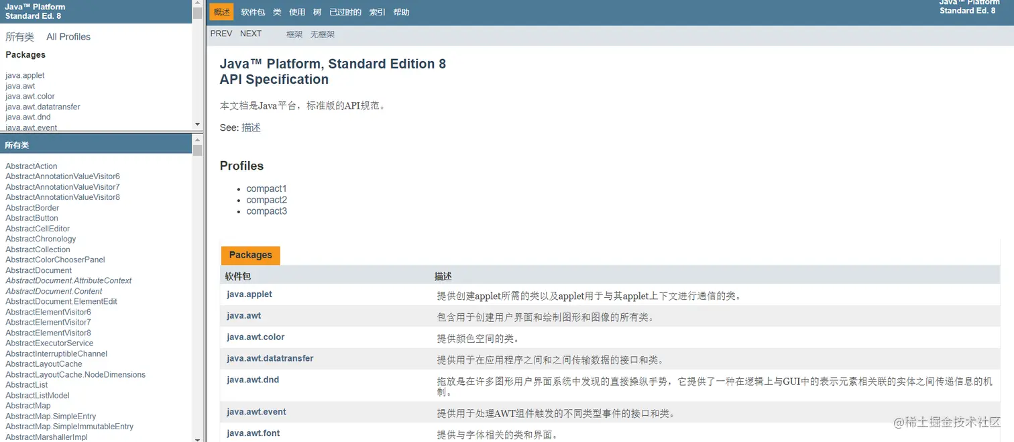Select java.awt.datatransfer in packages list frame
Screen dimensions: 1014x442
click(43, 107)
